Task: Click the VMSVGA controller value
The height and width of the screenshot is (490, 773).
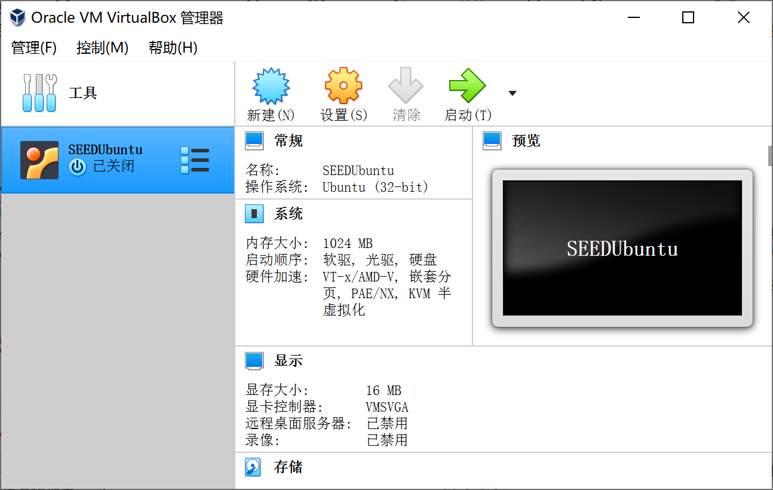Action: [x=387, y=408]
